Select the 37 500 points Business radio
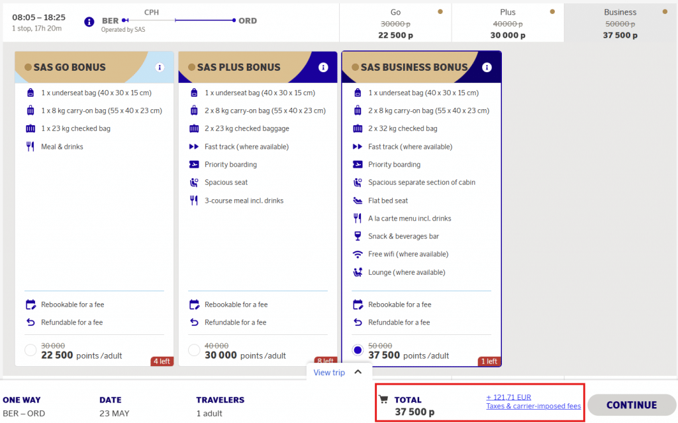This screenshot has height=423, width=678. 358,350
